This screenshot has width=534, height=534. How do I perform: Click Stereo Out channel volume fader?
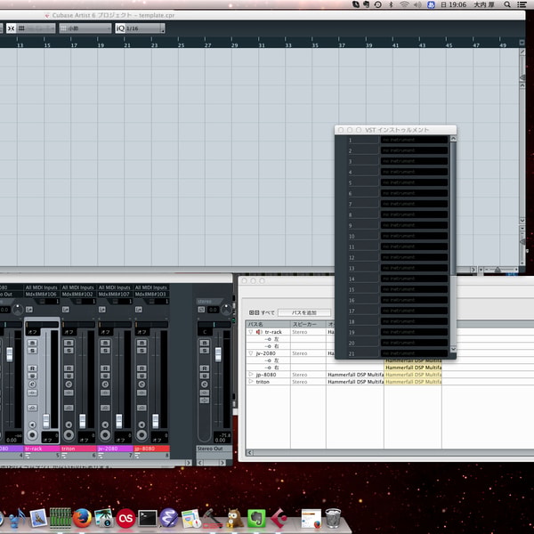point(218,354)
